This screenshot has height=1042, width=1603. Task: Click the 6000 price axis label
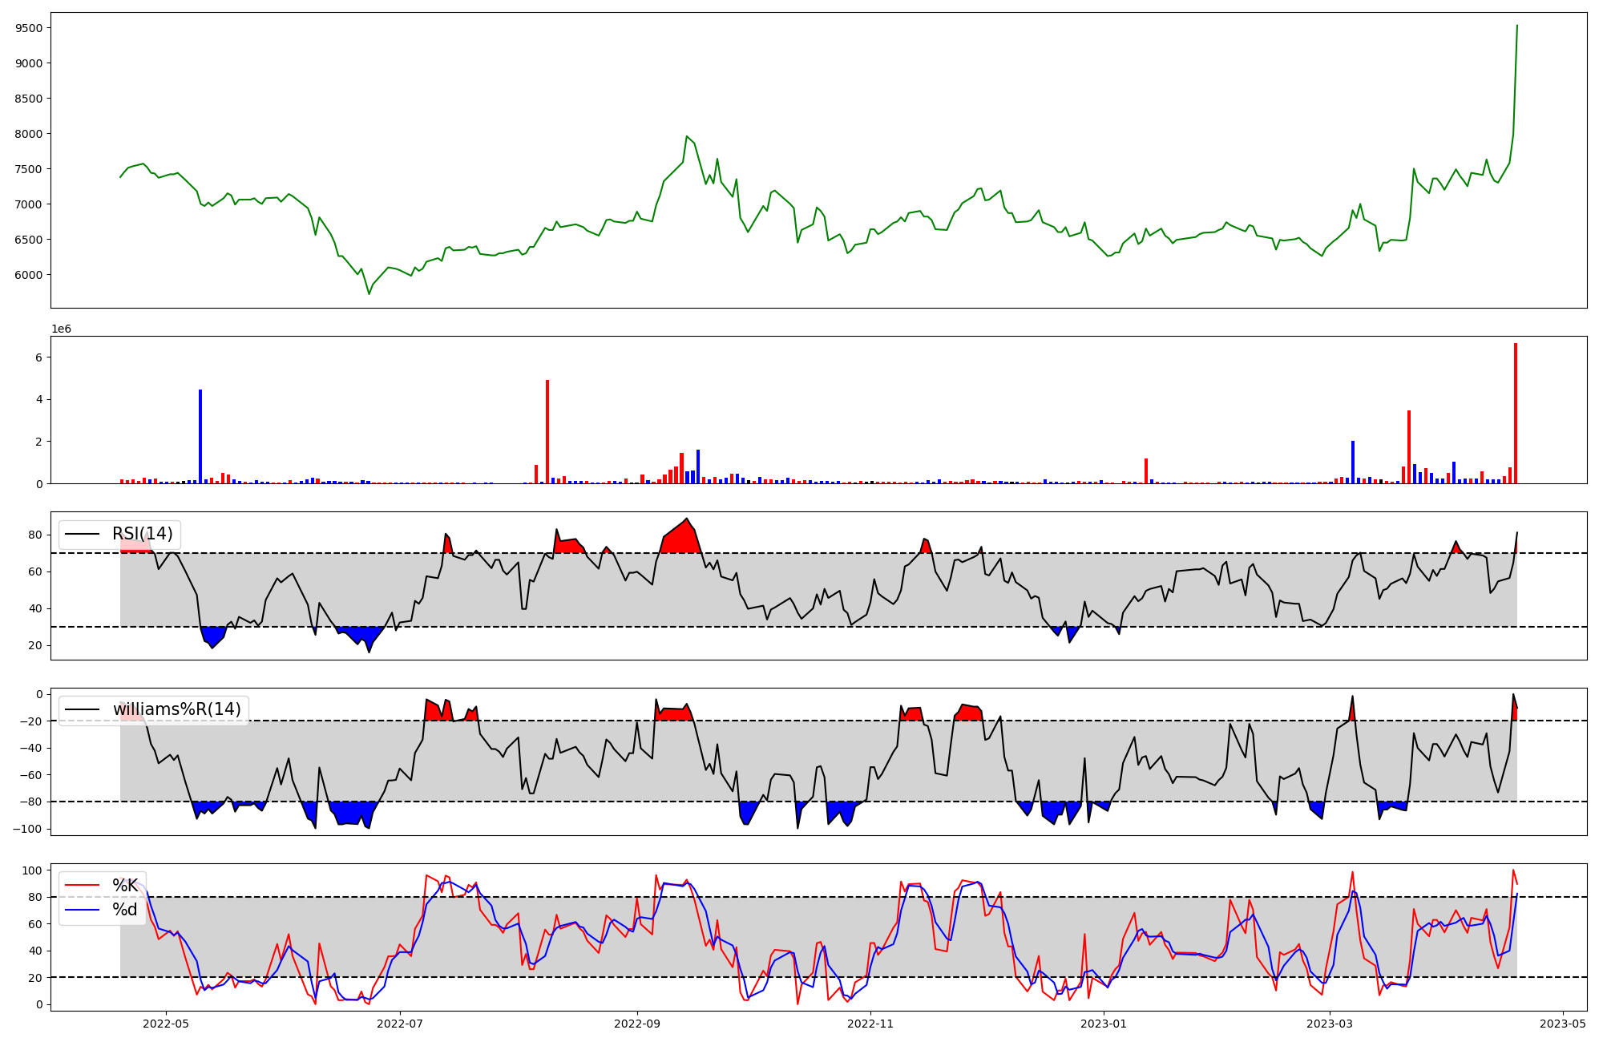click(x=29, y=275)
